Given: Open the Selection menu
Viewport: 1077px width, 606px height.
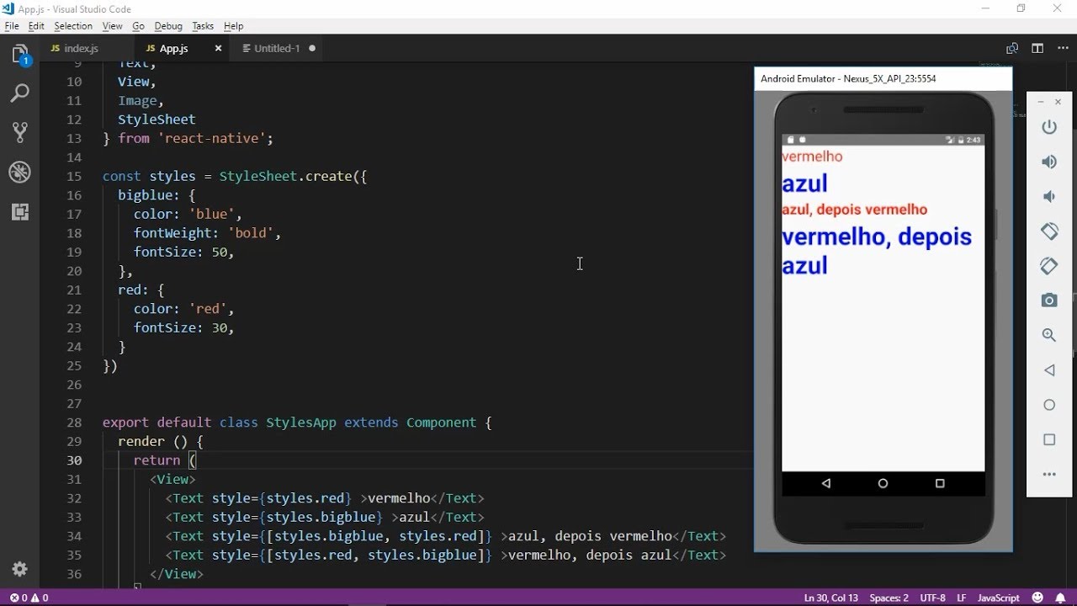Looking at the screenshot, I should click(73, 26).
